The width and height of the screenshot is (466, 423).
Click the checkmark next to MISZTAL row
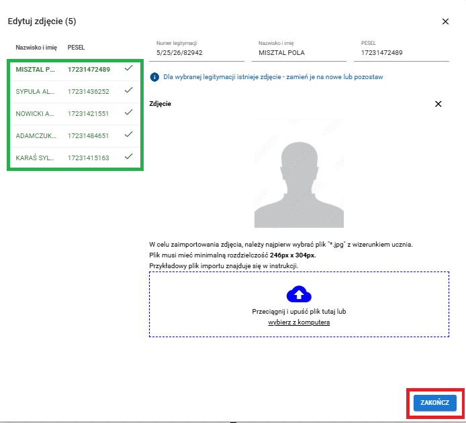click(128, 68)
